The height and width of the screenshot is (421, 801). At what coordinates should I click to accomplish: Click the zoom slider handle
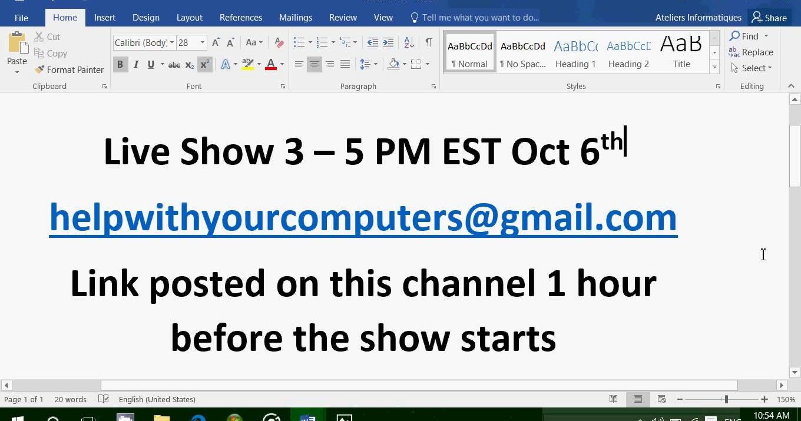726,399
